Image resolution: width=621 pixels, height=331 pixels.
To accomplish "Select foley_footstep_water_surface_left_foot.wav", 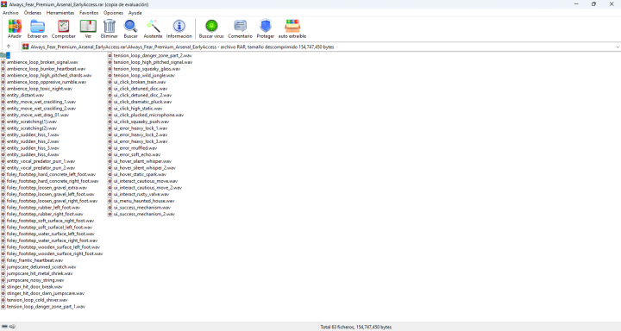I will point(48,234).
